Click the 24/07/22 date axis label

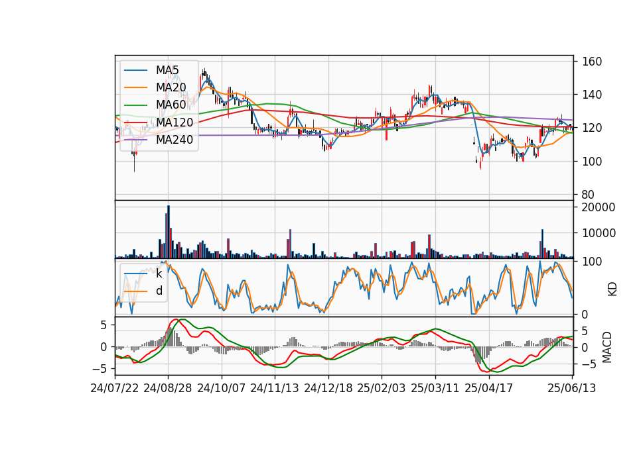point(115,388)
